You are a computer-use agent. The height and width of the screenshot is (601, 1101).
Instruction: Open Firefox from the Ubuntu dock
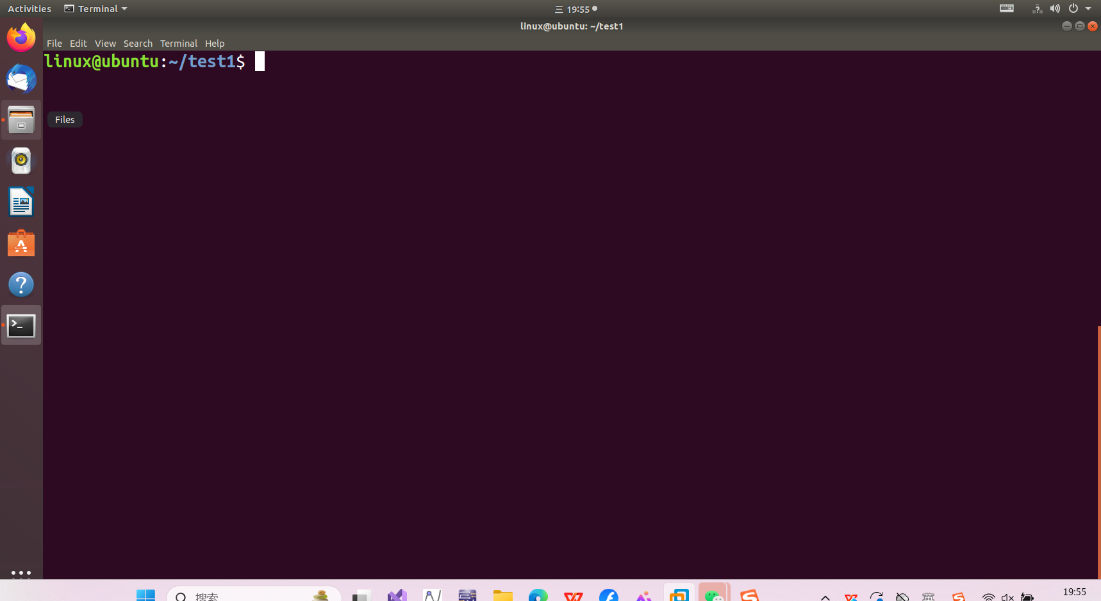point(21,37)
